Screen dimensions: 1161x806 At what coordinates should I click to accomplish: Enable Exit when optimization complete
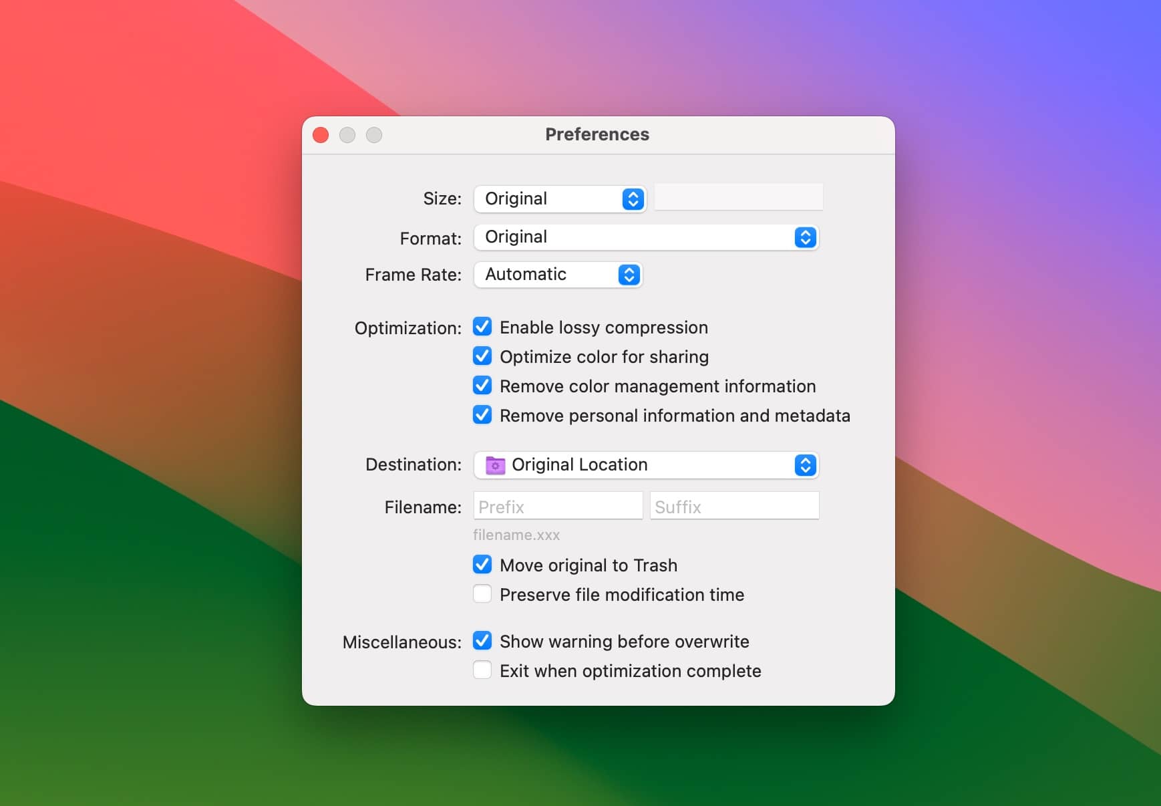click(x=482, y=670)
